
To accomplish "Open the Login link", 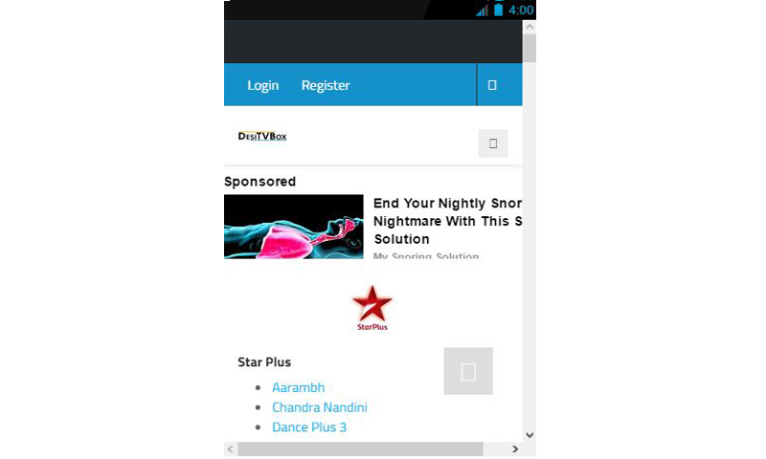I will click(262, 85).
